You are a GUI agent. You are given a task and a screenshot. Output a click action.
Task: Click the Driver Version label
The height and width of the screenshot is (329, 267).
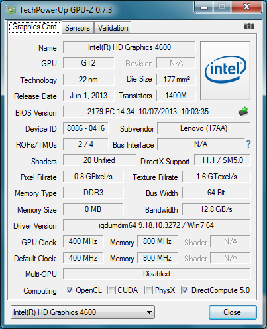(x=35, y=226)
